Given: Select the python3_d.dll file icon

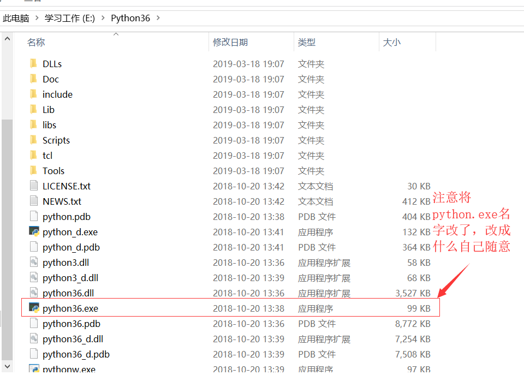Looking at the screenshot, I should coord(34,277).
